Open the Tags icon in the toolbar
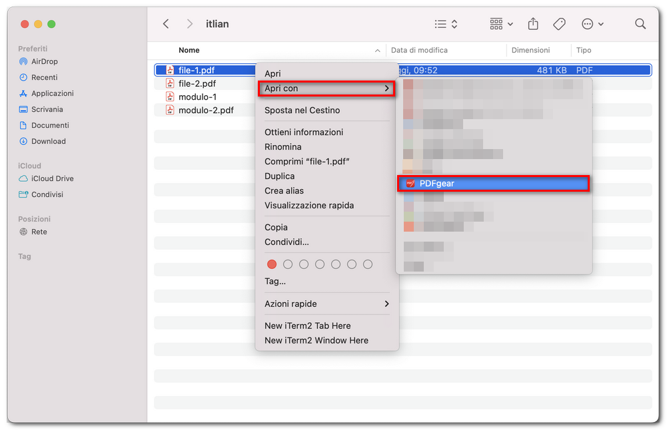Image resolution: width=667 pixels, height=430 pixels. tap(559, 23)
